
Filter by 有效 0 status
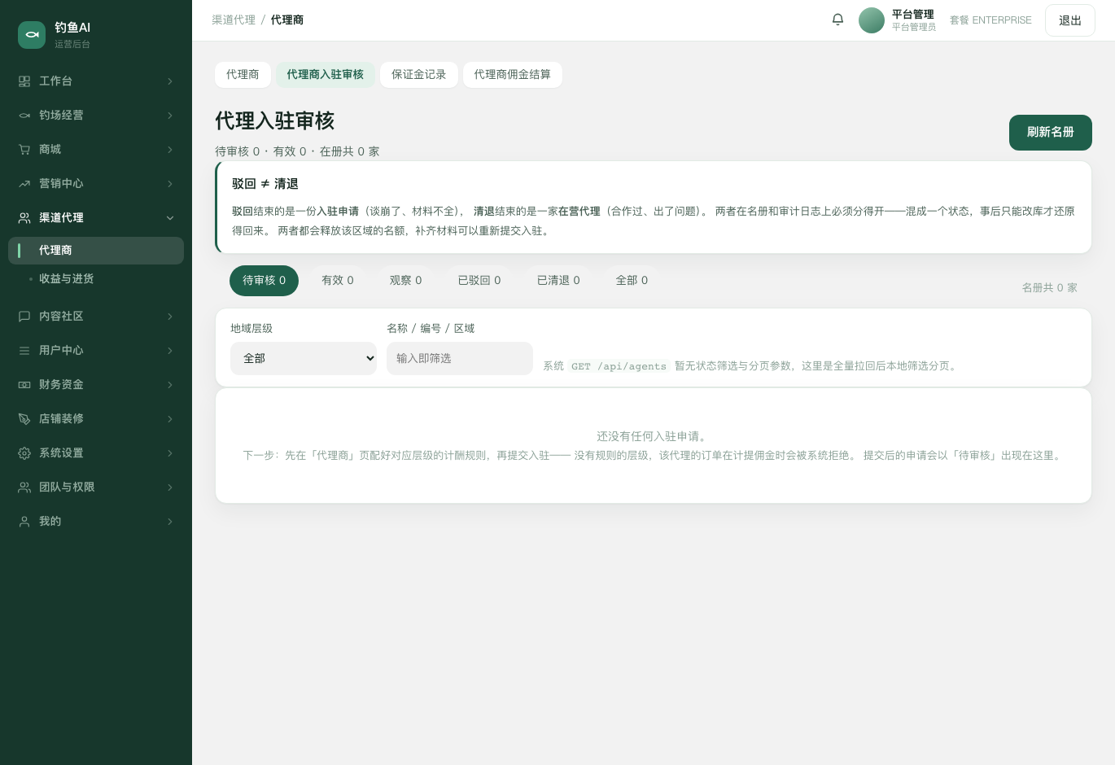338,281
